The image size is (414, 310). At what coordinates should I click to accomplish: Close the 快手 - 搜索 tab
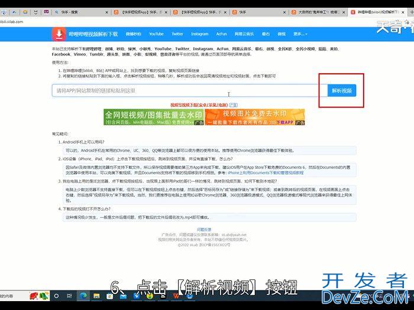pos(106,12)
